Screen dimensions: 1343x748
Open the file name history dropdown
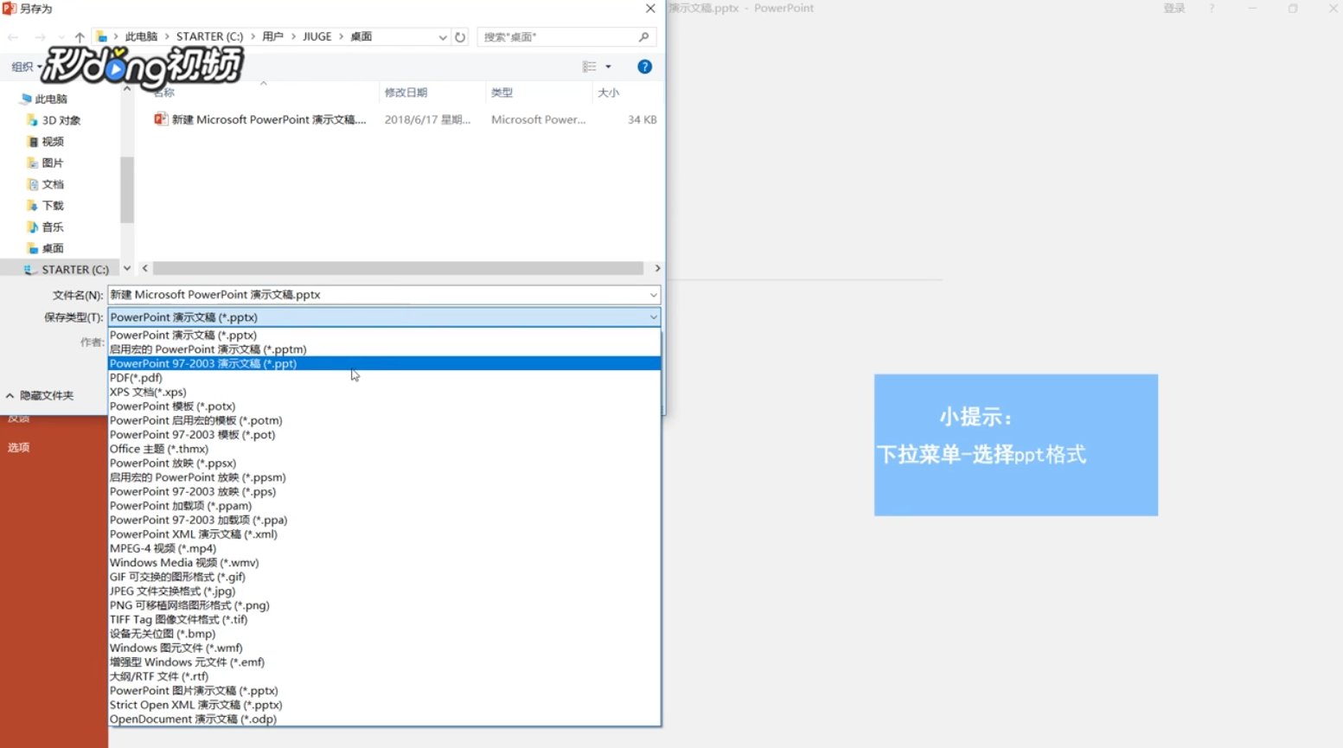653,295
